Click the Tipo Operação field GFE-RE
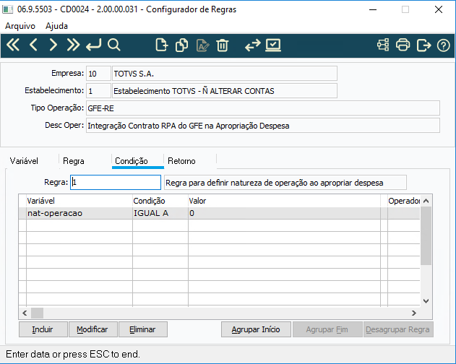Viewport: 456px width, 364px height. click(x=263, y=108)
